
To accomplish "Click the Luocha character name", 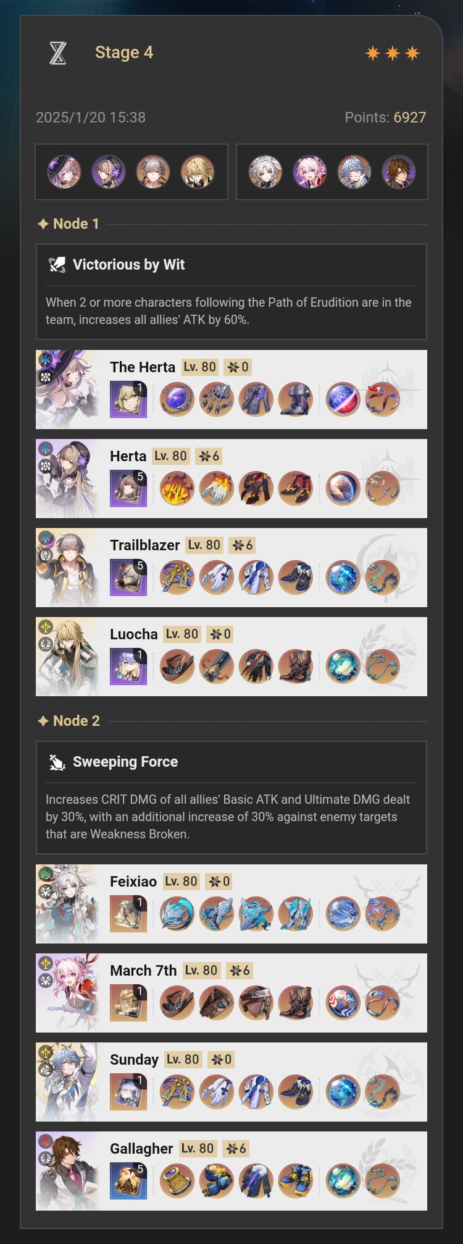I will (x=134, y=634).
